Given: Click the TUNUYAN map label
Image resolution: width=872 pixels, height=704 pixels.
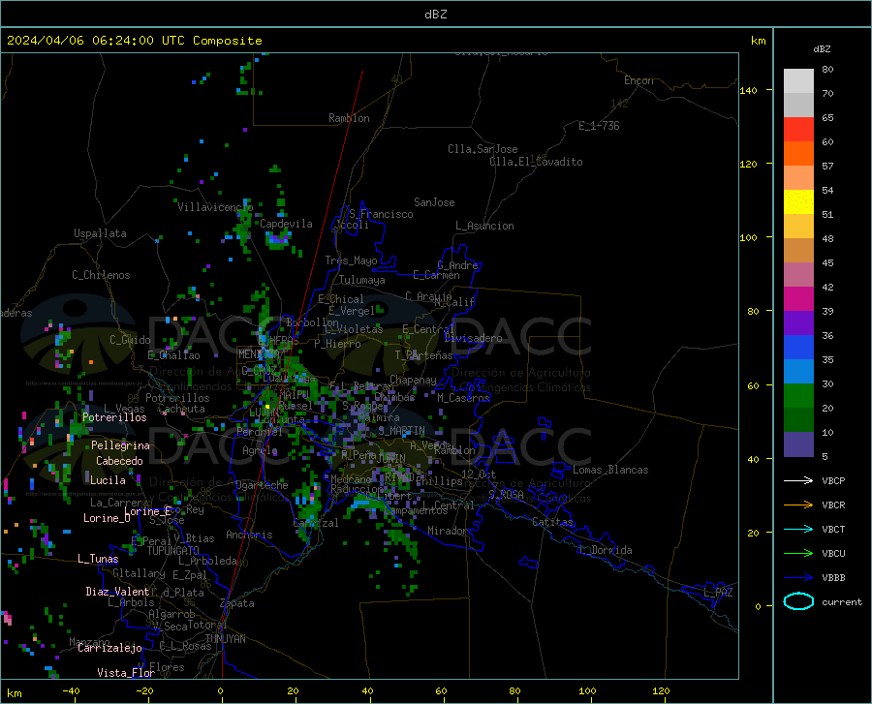Looking at the screenshot, I should (x=225, y=639).
